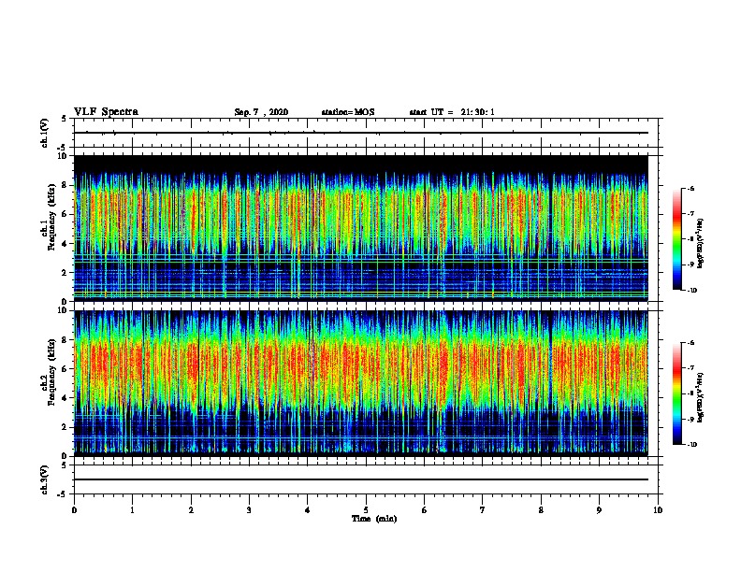
Task: Click the "10" kHz tick of ch.1 frequency axis
Action: tap(63, 156)
